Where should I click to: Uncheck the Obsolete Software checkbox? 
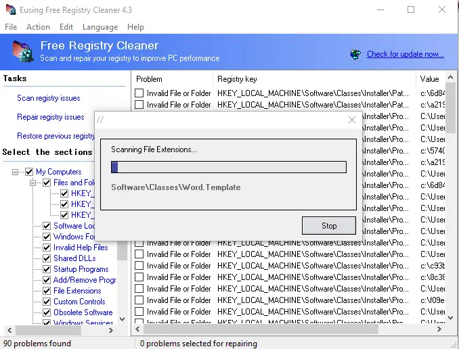click(x=47, y=312)
